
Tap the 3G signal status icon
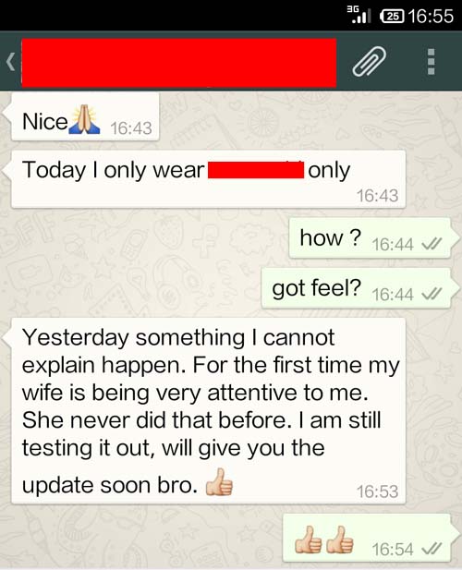click(x=359, y=15)
